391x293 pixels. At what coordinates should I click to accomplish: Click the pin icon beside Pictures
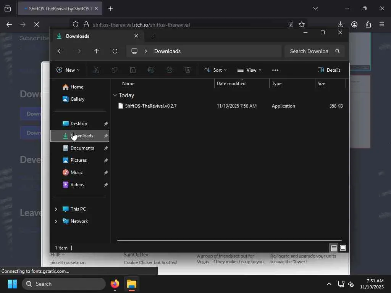(106, 160)
